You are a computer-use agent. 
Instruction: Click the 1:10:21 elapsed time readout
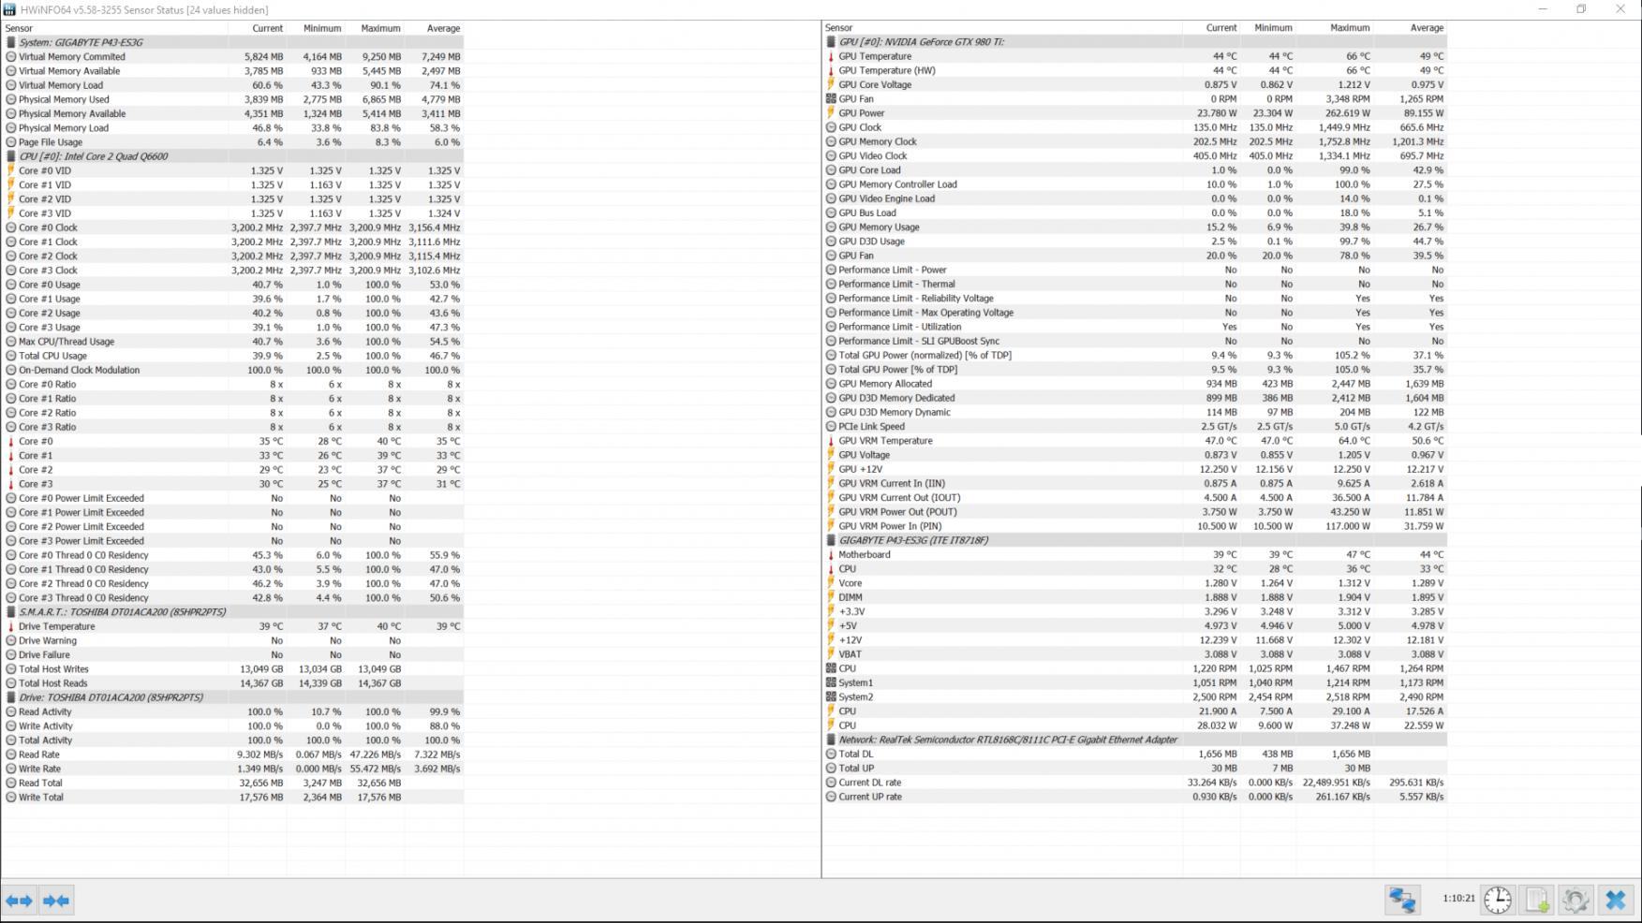pyautogui.click(x=1458, y=899)
